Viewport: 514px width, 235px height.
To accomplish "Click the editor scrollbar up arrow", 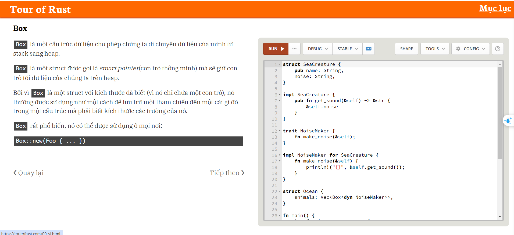I will tap(500, 64).
